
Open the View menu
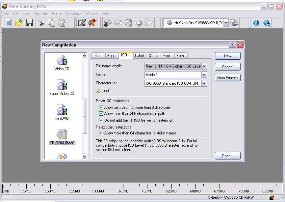[x=26, y=14]
